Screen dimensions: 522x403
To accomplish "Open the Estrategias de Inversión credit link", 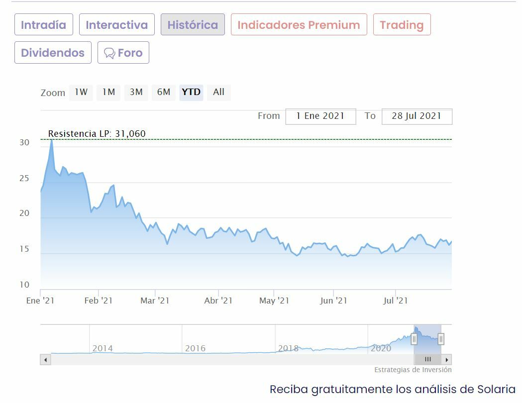I will tap(413, 370).
